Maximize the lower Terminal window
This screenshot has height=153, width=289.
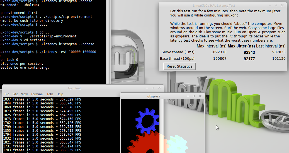point(153,88)
